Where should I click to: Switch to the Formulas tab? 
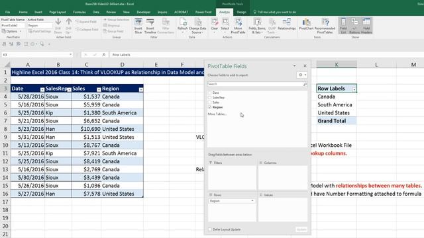tap(79, 12)
